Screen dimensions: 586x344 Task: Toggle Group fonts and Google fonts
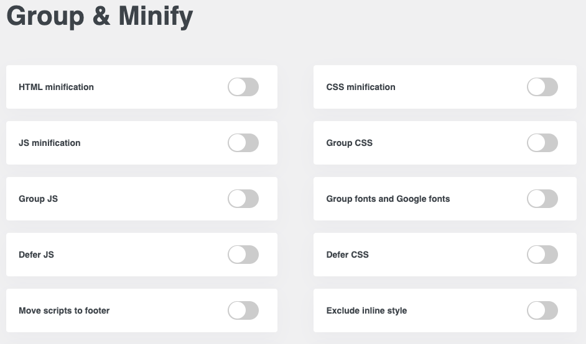tap(542, 199)
